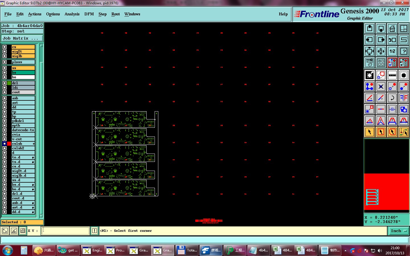Toggle display checkbox for layer ss
This screenshot has height=256, width=410.
tap(5, 68)
